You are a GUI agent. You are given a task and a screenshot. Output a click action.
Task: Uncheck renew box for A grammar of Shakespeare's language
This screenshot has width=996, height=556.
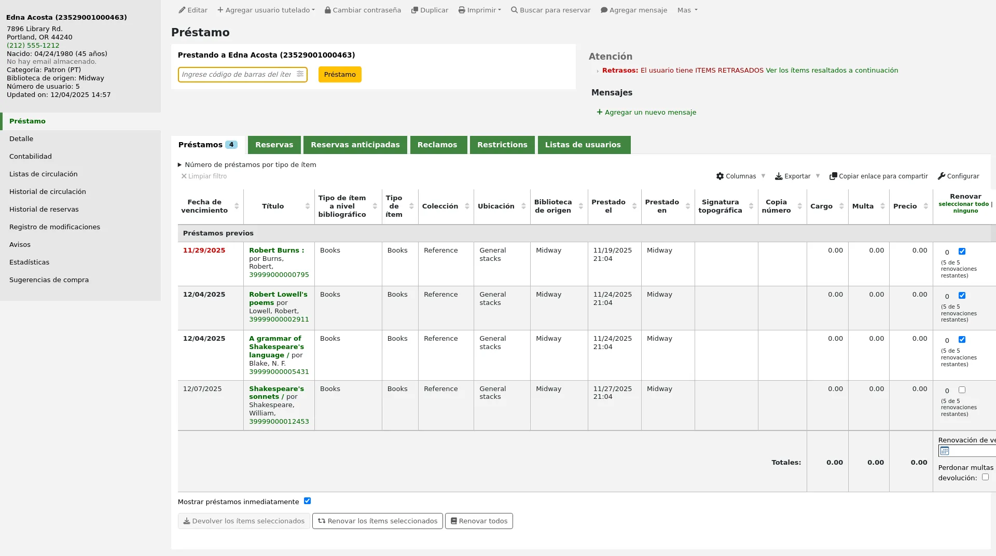[x=962, y=340]
